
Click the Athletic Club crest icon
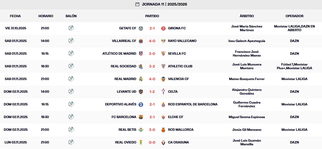click(x=163, y=66)
